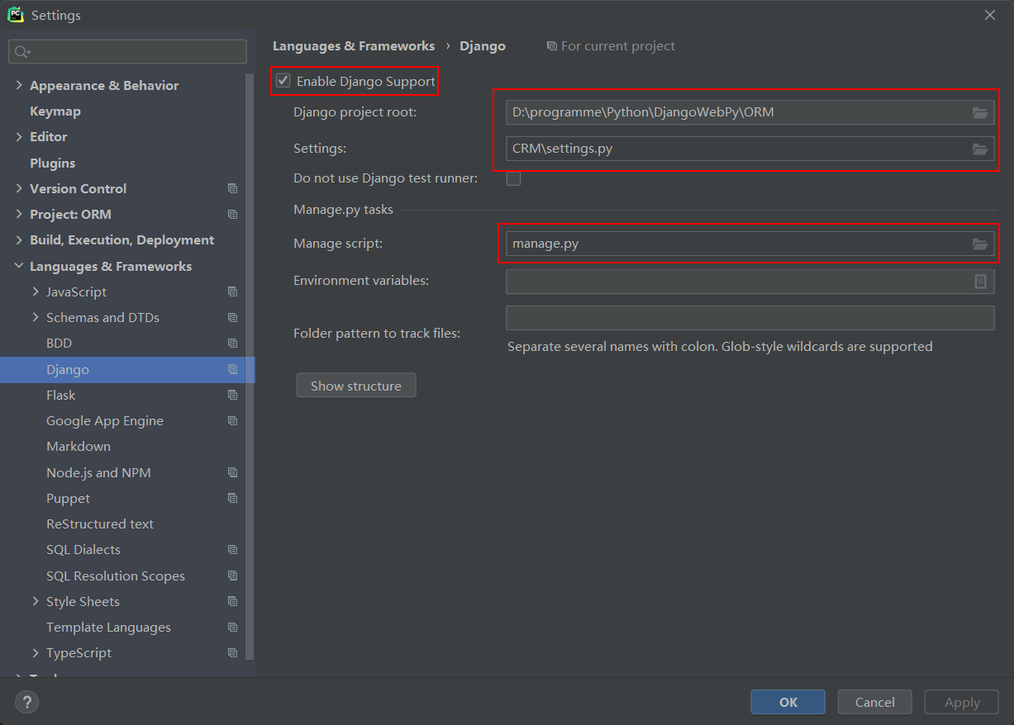Select ReStructured text settings
This screenshot has width=1014, height=725.
pyautogui.click(x=100, y=524)
